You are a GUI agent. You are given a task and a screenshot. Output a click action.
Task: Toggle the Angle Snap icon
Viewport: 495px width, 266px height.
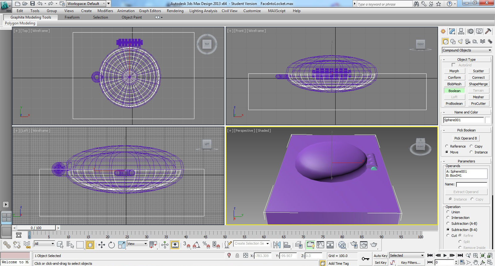click(196, 245)
